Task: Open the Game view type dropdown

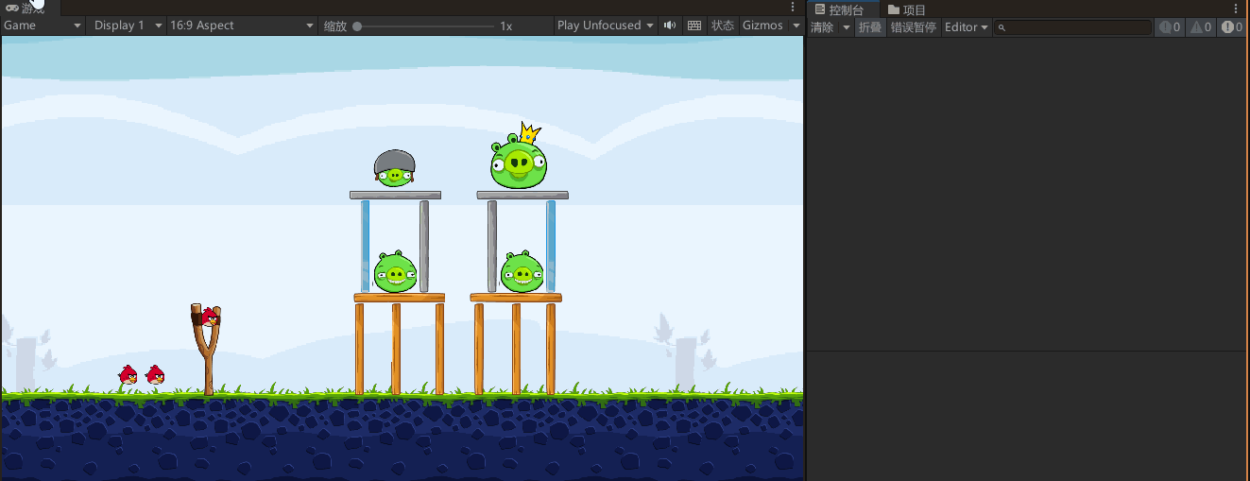Action: click(43, 26)
